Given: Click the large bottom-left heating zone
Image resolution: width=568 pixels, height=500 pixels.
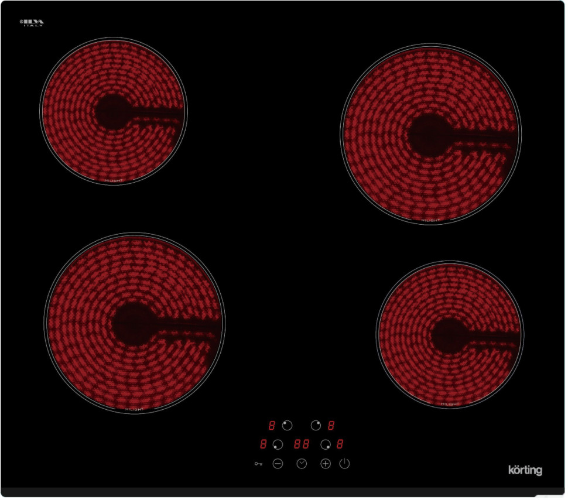Looking at the screenshot, I should click(x=134, y=323).
